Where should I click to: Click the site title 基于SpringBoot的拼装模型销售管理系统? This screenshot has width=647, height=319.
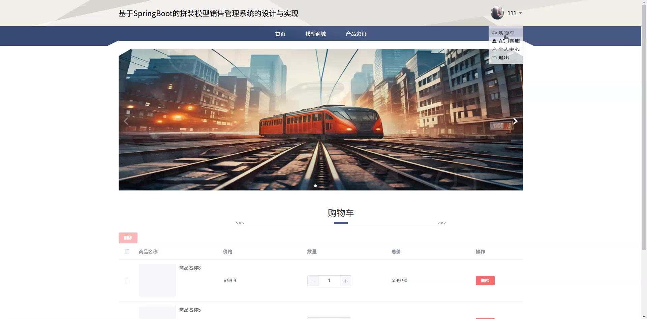tap(208, 13)
